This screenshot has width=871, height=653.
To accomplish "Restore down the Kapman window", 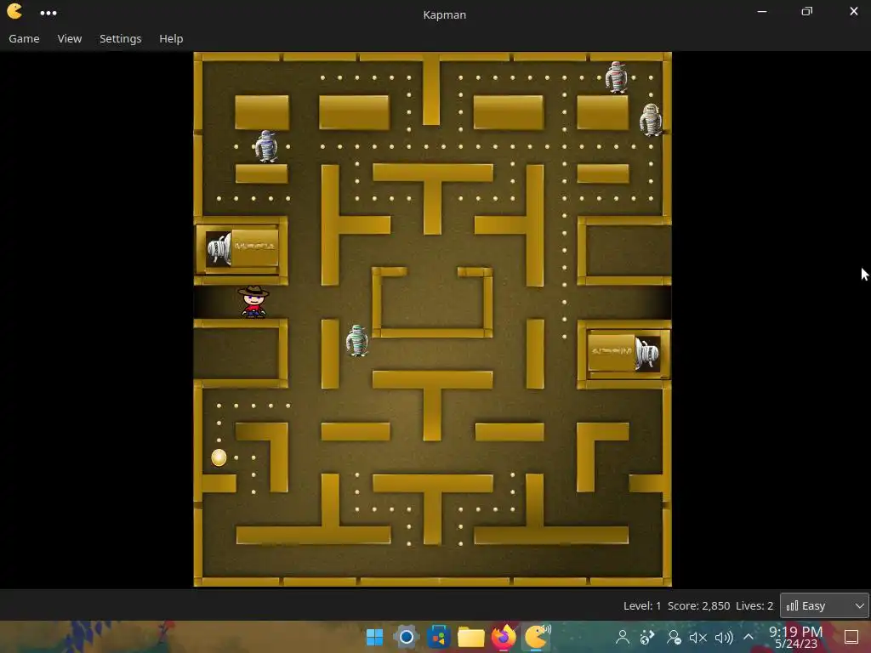I will coord(807,12).
